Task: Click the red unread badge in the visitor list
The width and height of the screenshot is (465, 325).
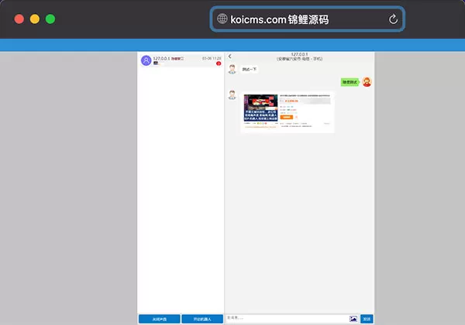Action: [x=219, y=63]
